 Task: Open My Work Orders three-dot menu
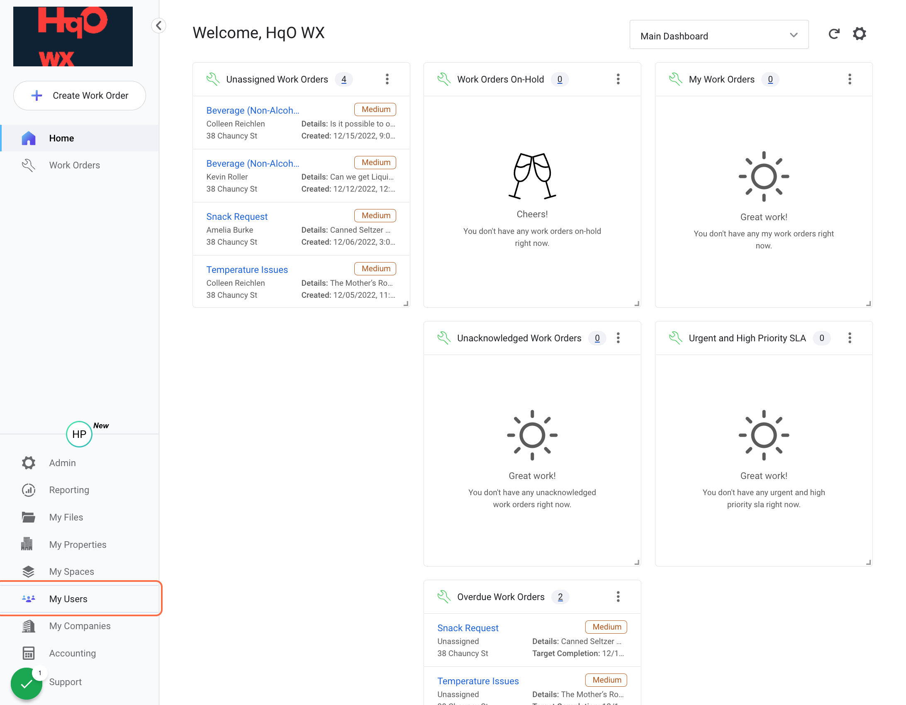(x=850, y=79)
